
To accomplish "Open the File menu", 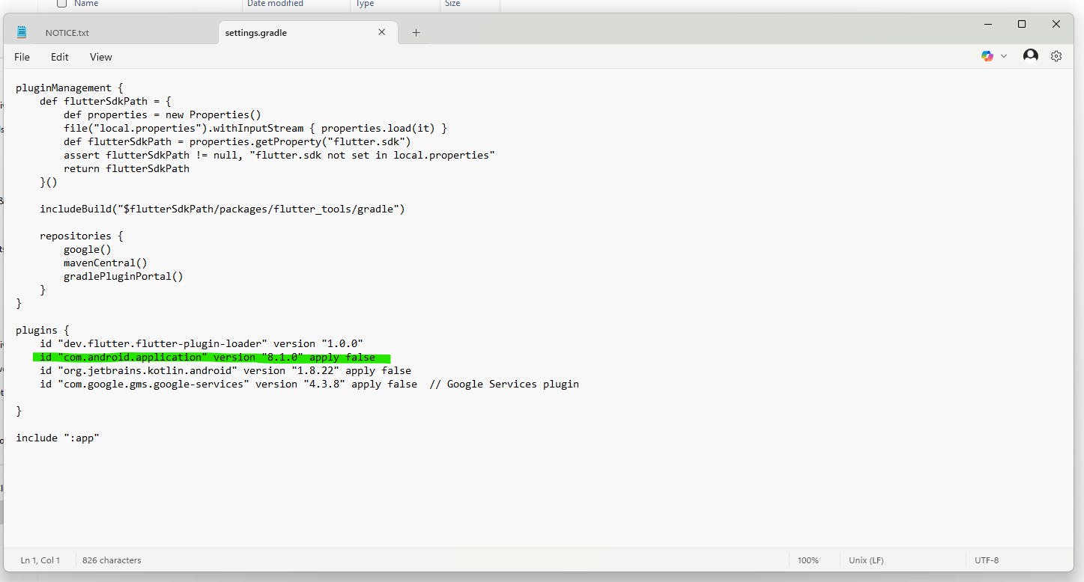I will pyautogui.click(x=22, y=57).
